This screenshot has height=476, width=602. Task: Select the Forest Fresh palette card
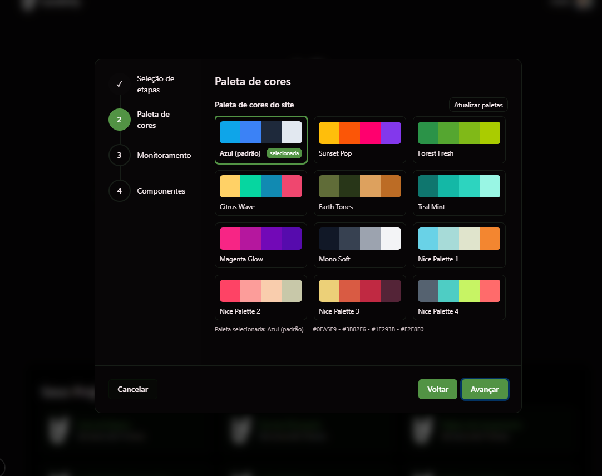pos(459,140)
